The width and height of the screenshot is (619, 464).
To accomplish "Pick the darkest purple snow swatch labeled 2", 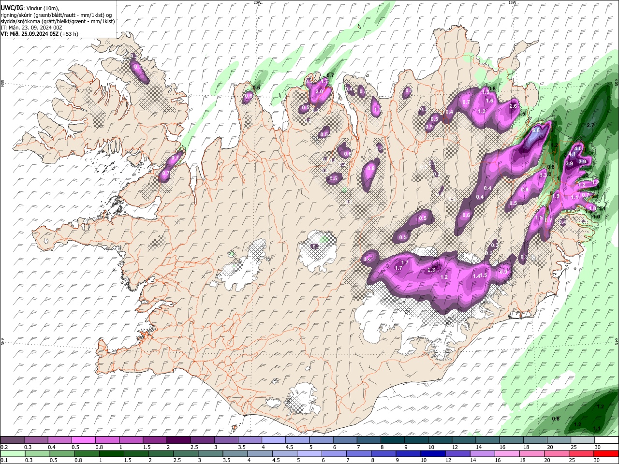I will click(178, 440).
